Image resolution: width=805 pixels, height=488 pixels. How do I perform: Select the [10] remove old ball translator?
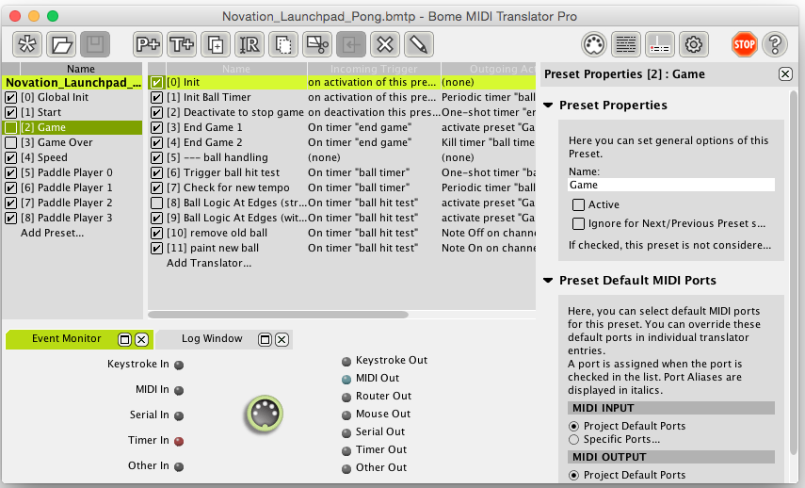(x=342, y=234)
